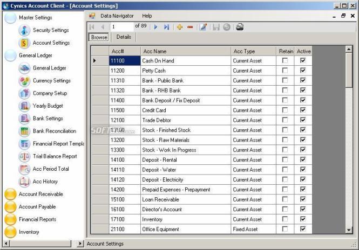Open Trial Balance Report scales icon
This screenshot has width=359, height=250.
24,156
